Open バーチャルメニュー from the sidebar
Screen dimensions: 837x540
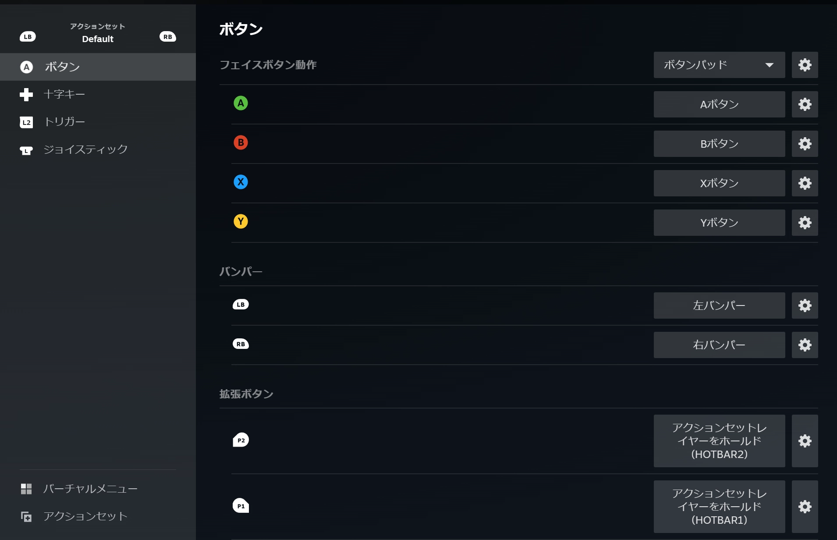coord(90,489)
